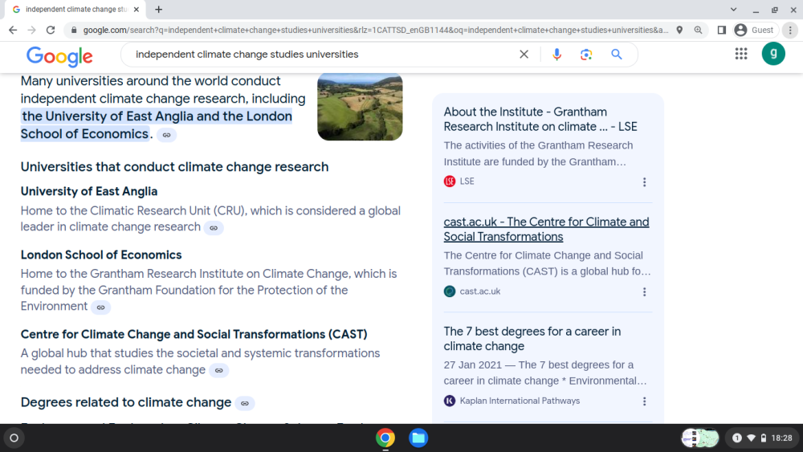Image resolution: width=803 pixels, height=452 pixels.
Task: Open Chrome from the shelf
Action: [x=385, y=438]
